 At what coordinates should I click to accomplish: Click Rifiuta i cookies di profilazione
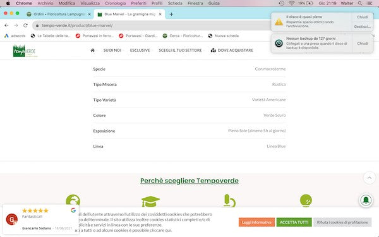pos(342,222)
